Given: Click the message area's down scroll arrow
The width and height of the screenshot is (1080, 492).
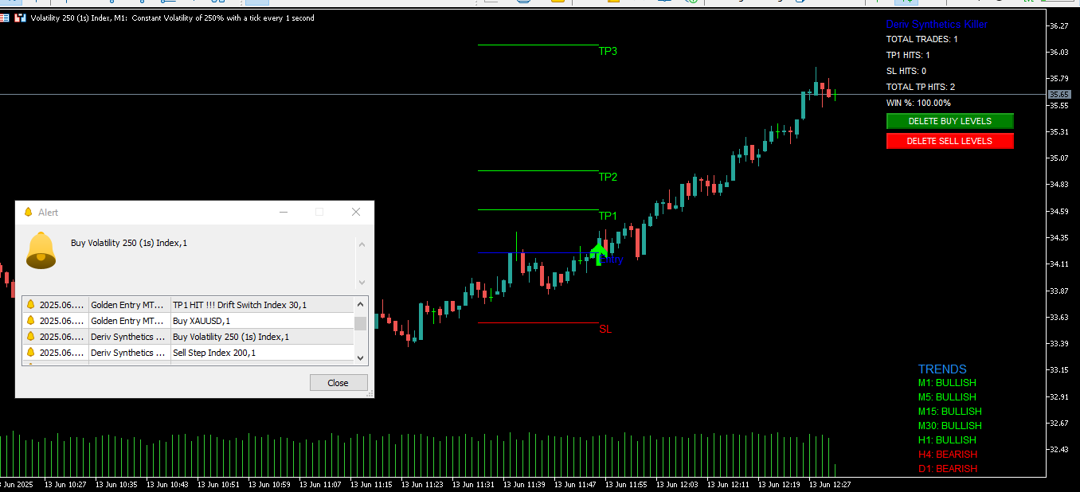Looking at the screenshot, I should [362, 282].
